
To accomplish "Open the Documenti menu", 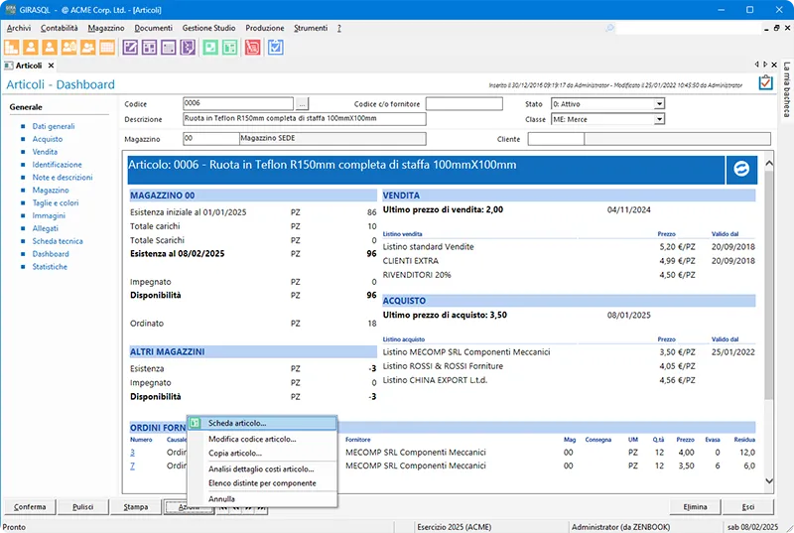I will [x=154, y=28].
